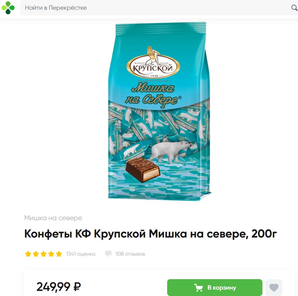Click the first rating star
The width and height of the screenshot is (298, 296).
coord(28,254)
